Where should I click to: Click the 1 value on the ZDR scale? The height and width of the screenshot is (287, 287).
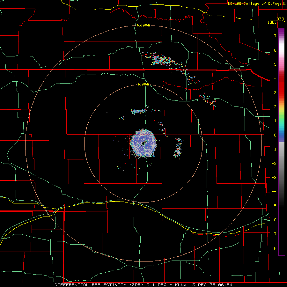[275, 121]
